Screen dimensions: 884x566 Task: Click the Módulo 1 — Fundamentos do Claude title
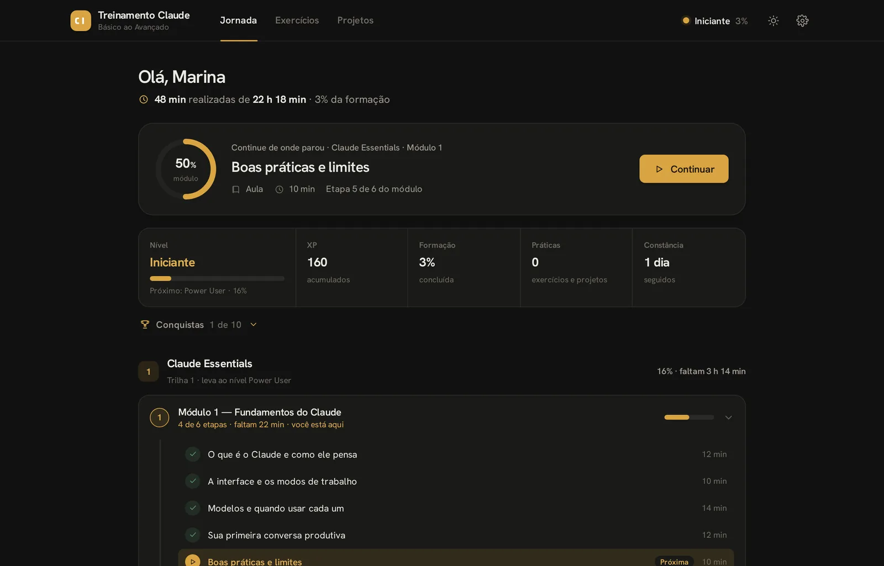260,412
